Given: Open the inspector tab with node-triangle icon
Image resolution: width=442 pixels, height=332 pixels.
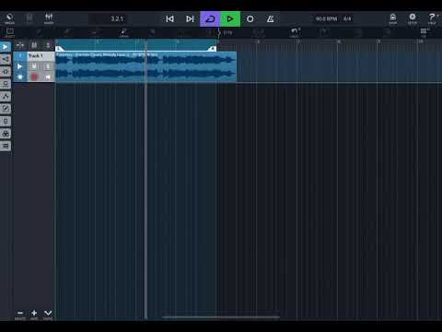Looking at the screenshot, I should coord(6,97).
